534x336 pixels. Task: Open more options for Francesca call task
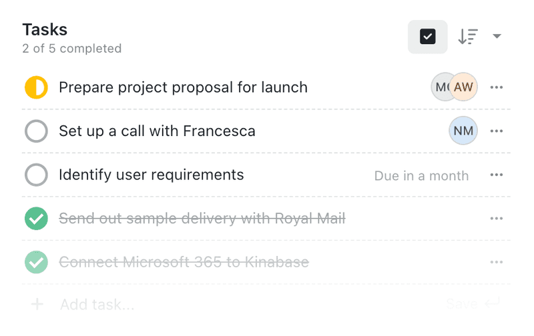click(496, 131)
